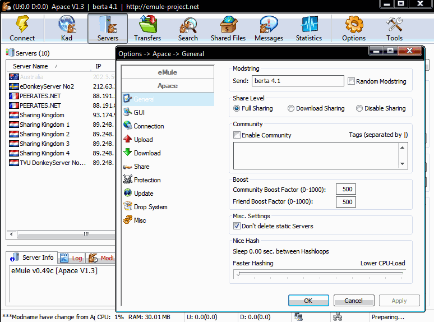Viewport: 434px width, 322px height.
Task: Open the Update options globe icon
Action: tap(127, 193)
